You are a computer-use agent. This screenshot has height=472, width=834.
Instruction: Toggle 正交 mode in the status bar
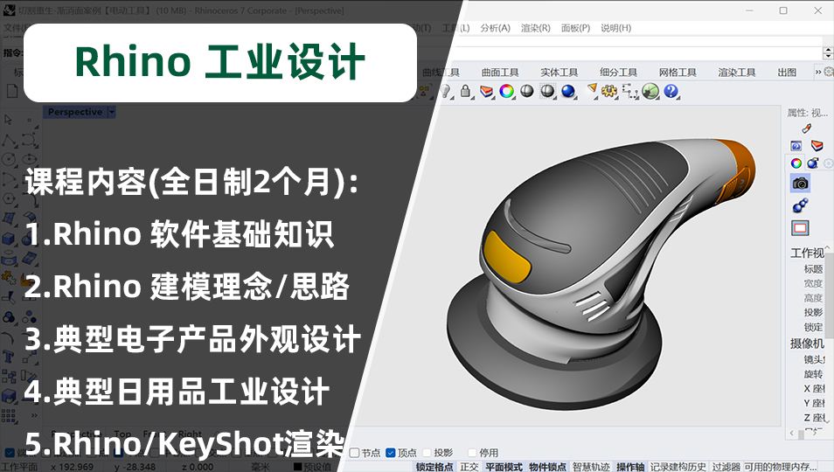point(469,467)
